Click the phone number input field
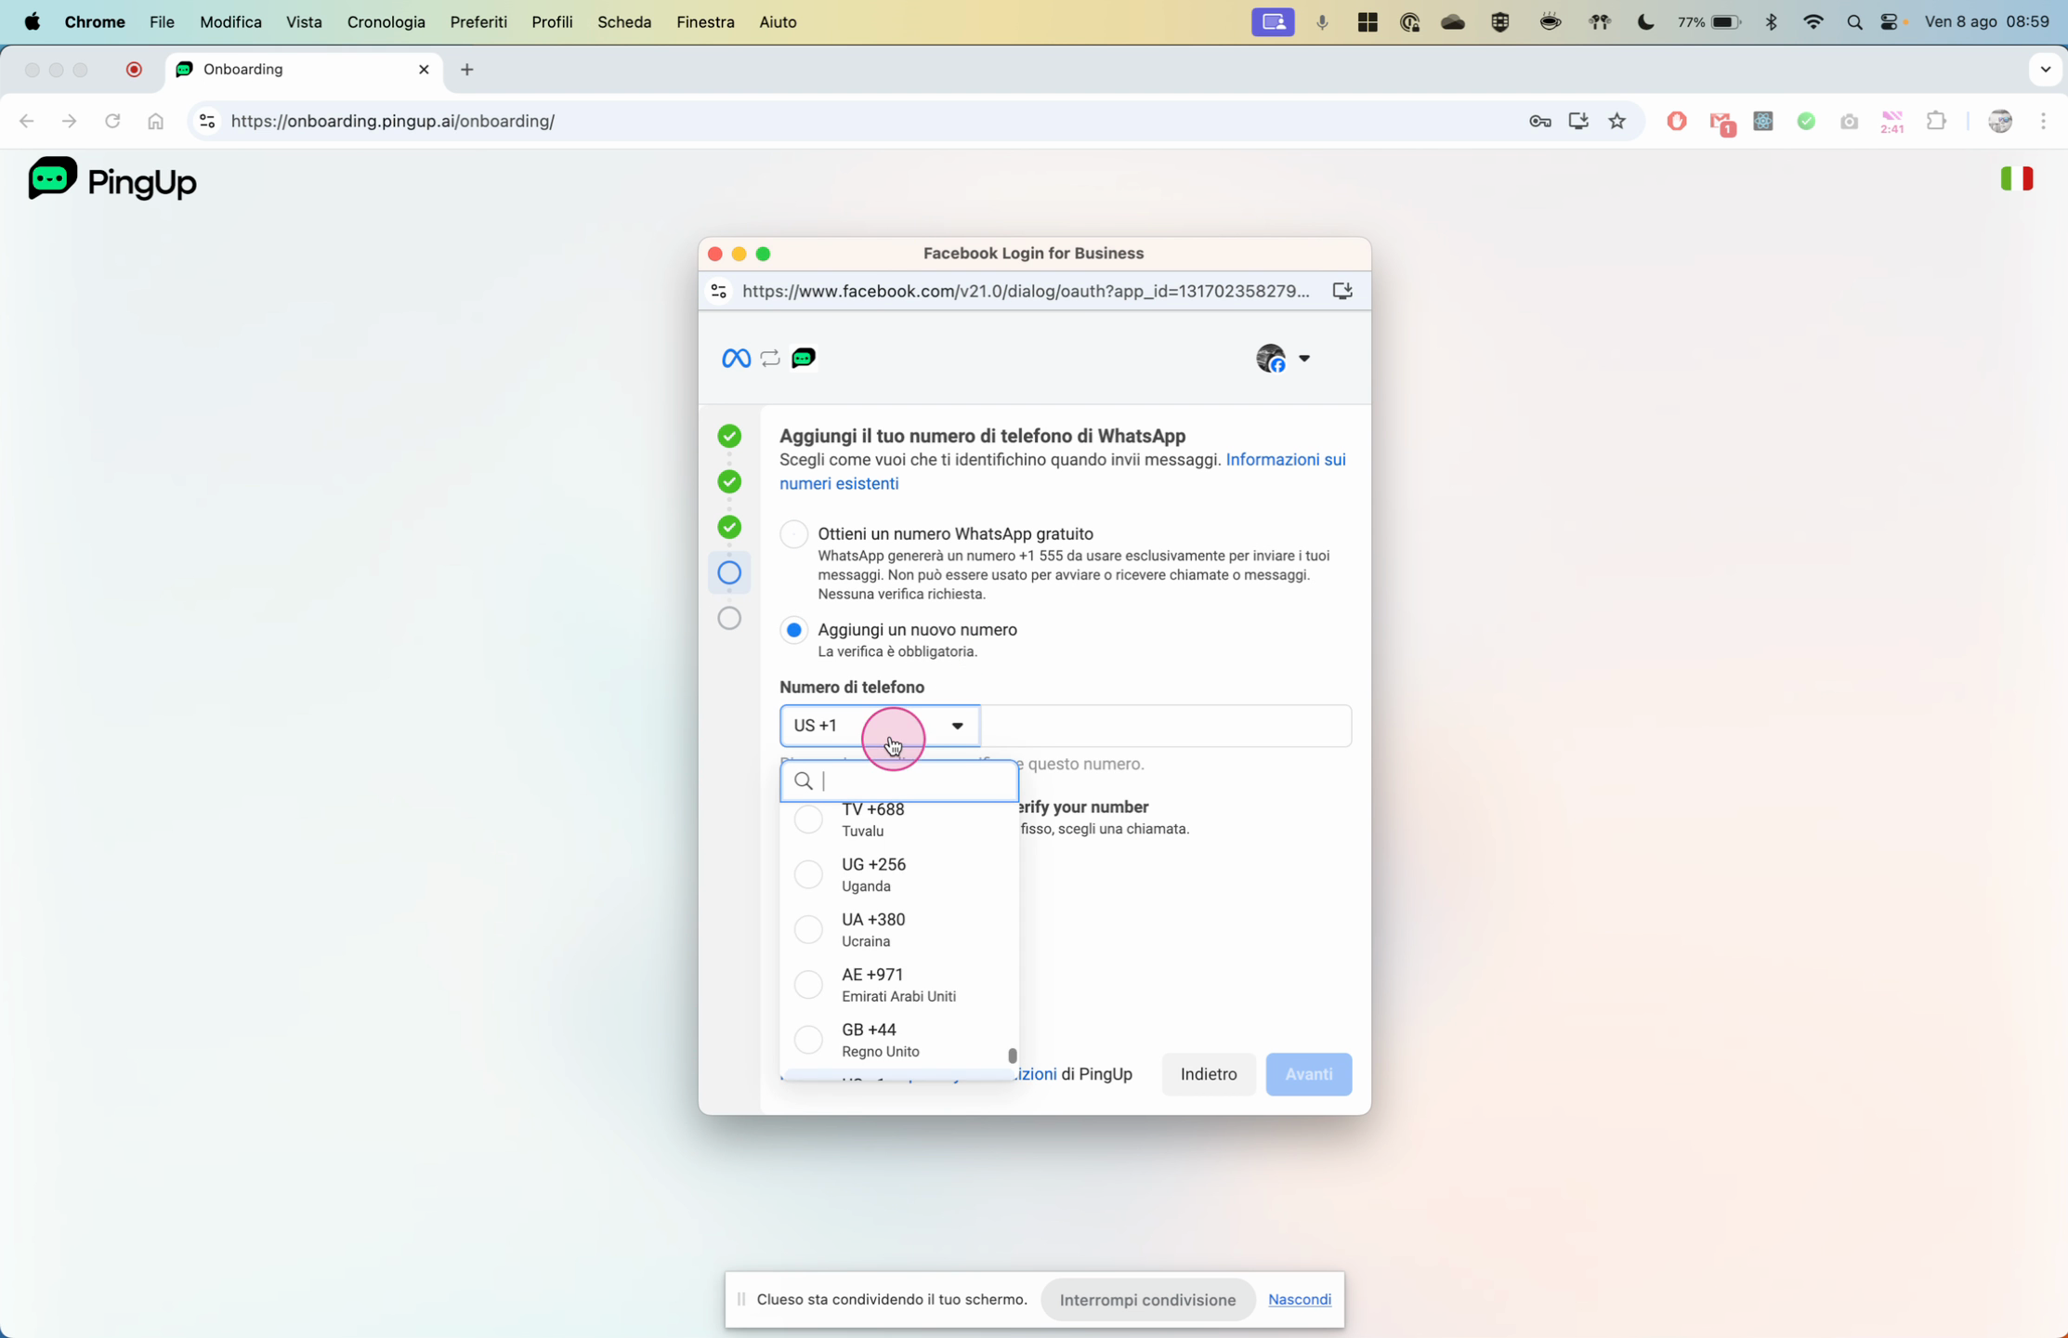The width and height of the screenshot is (2068, 1338). tap(1166, 726)
